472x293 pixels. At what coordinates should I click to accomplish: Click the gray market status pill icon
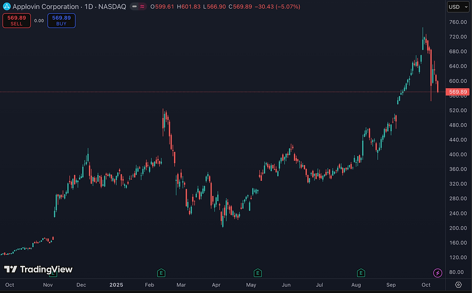click(134, 6)
